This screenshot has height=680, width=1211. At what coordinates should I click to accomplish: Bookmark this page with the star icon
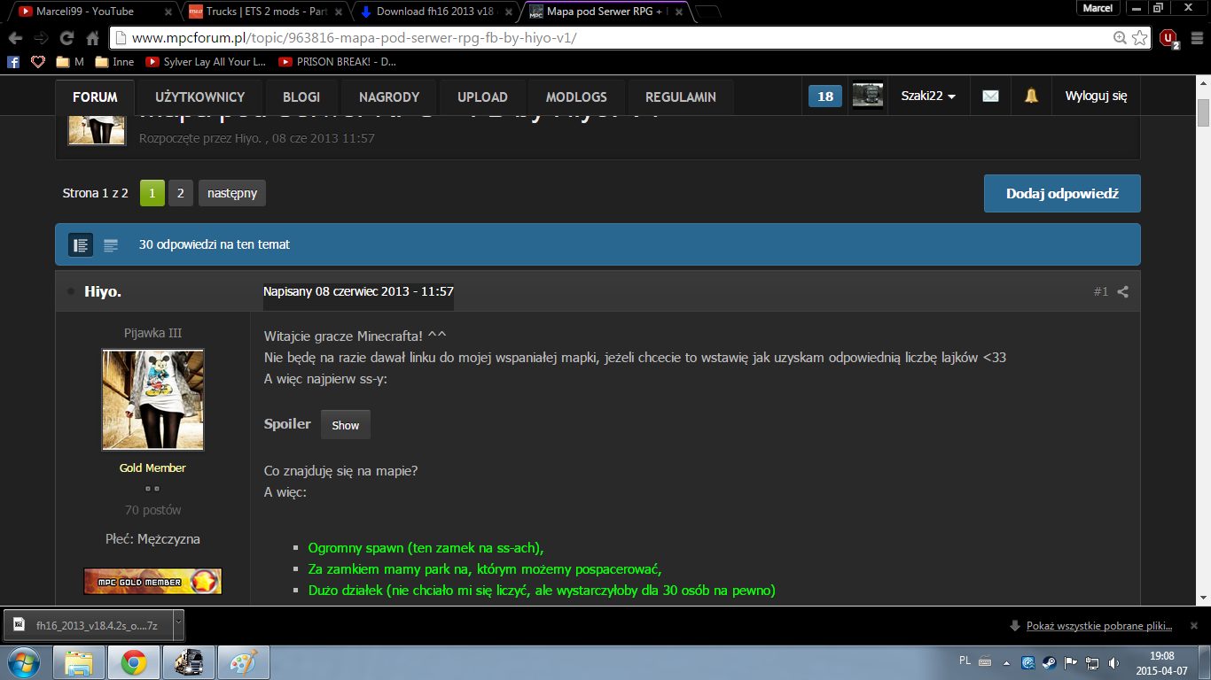click(x=1140, y=38)
